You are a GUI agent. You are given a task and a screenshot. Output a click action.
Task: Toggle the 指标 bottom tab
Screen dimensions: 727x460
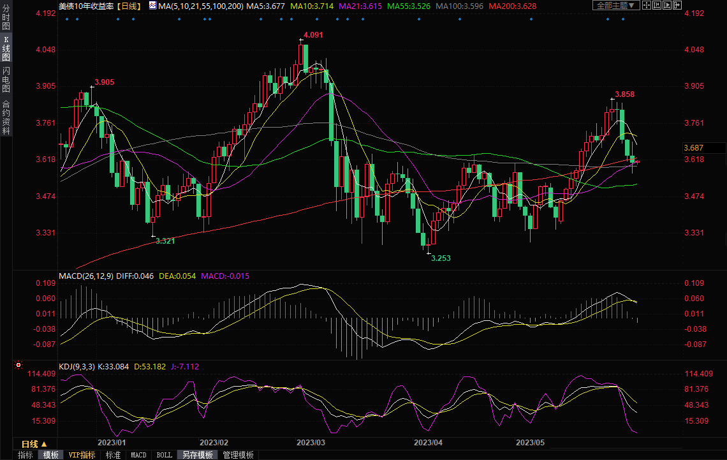click(25, 455)
